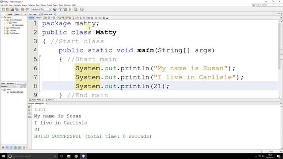
Task: Open the Tools menu
Action: (x=61, y=5)
